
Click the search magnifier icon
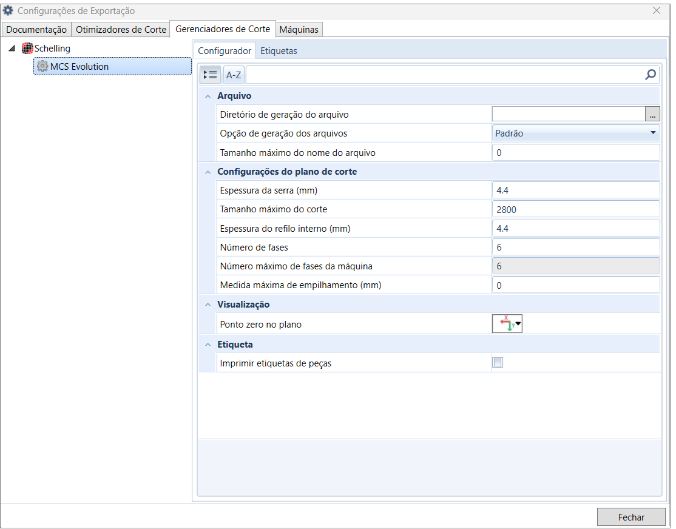650,75
